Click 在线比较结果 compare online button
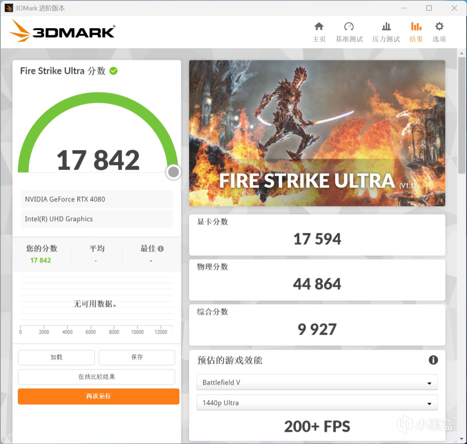The height and width of the screenshot is (444, 467). pos(96,377)
